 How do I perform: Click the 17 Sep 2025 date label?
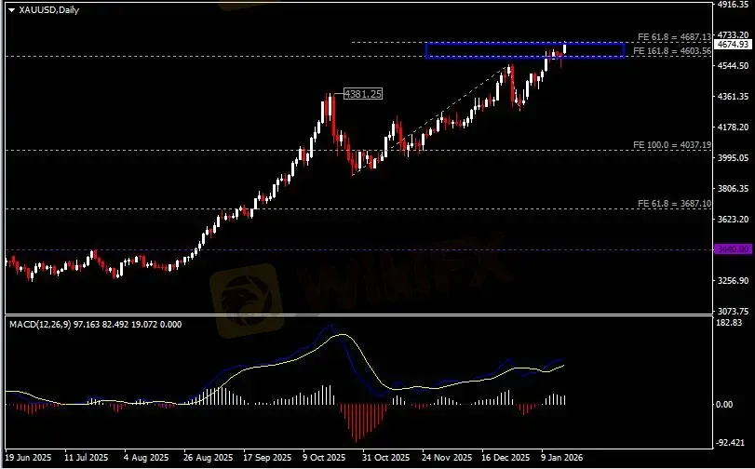267,458
